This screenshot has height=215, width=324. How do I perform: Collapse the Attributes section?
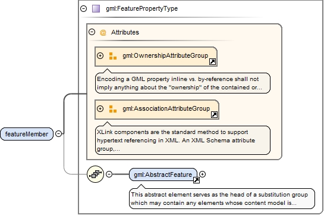click(92, 32)
